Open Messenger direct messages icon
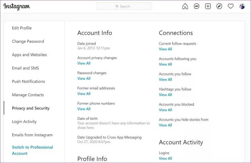Image resolution: width=251 pixels, height=163 pixels. click(196, 6)
